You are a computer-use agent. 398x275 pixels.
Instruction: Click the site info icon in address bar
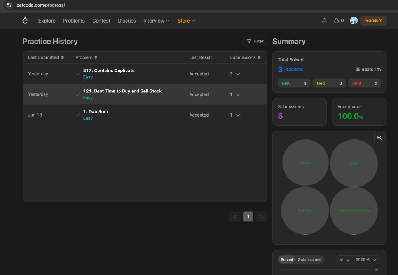coord(9,5)
